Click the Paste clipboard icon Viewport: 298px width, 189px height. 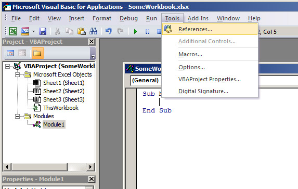(81, 31)
